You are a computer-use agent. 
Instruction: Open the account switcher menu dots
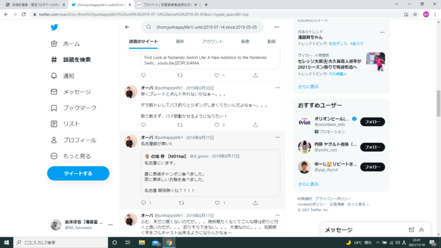tap(110, 225)
